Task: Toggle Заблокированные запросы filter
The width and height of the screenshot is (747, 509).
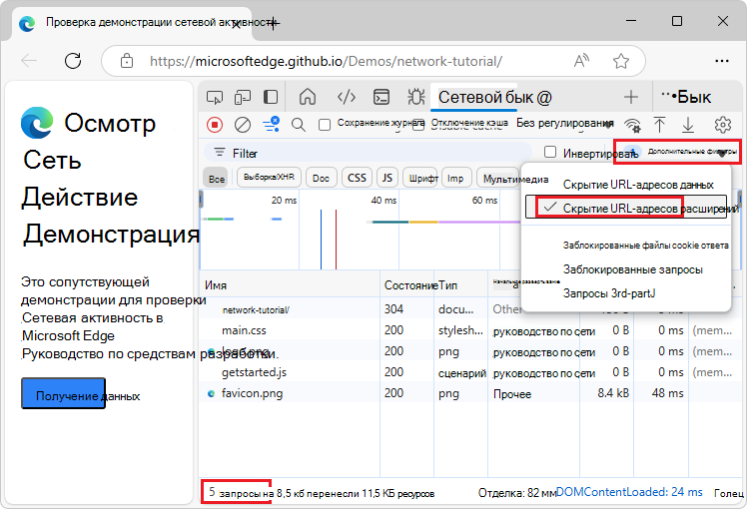Action: [626, 269]
